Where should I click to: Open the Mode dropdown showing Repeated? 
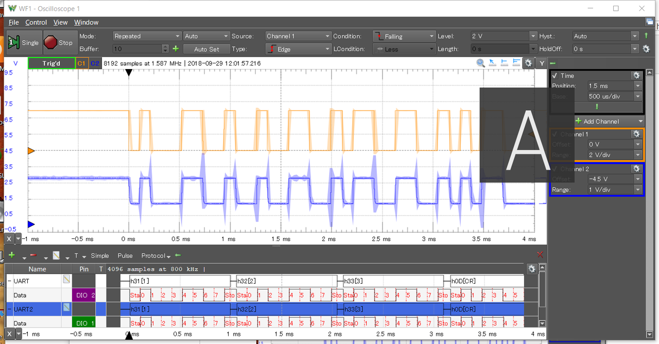pyautogui.click(x=147, y=36)
